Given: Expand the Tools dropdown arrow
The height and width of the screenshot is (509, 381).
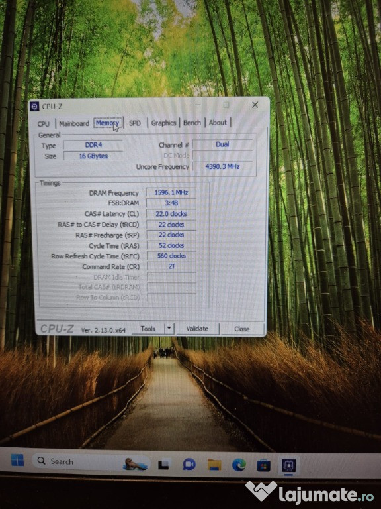Looking at the screenshot, I should click(x=169, y=328).
